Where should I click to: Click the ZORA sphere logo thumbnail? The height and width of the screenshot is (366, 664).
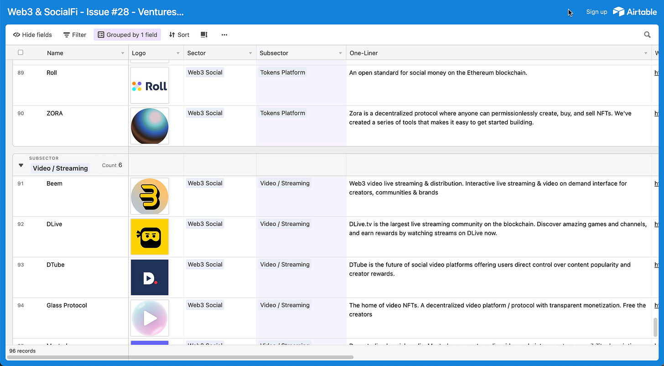point(150,126)
